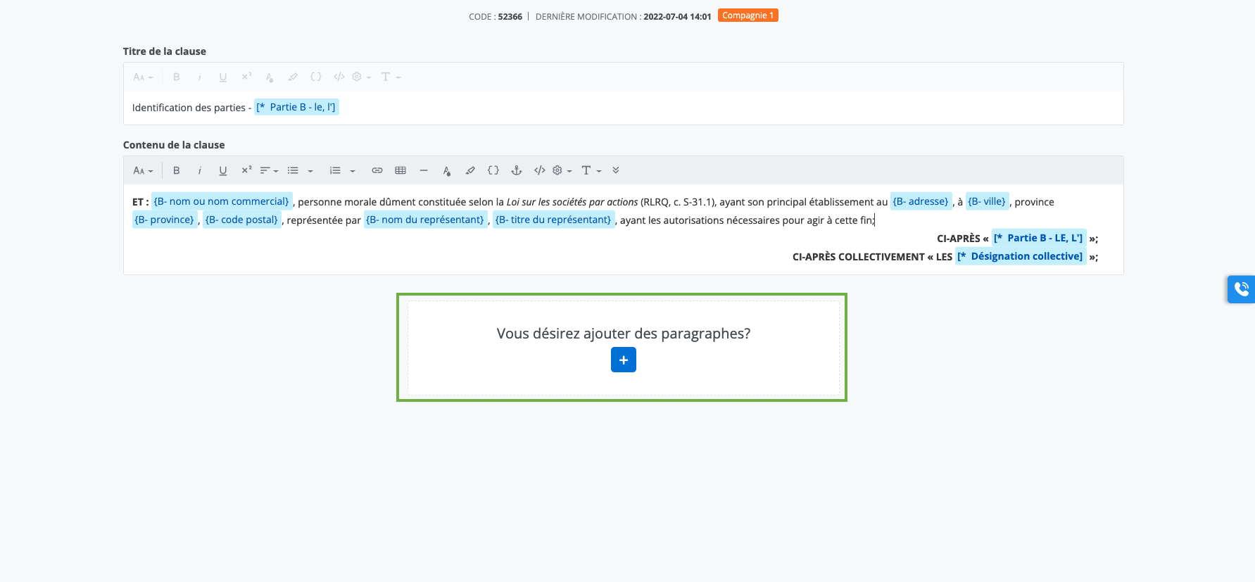The image size is (1255, 582).
Task: Insert a link in clause content toolbar
Action: click(377, 170)
